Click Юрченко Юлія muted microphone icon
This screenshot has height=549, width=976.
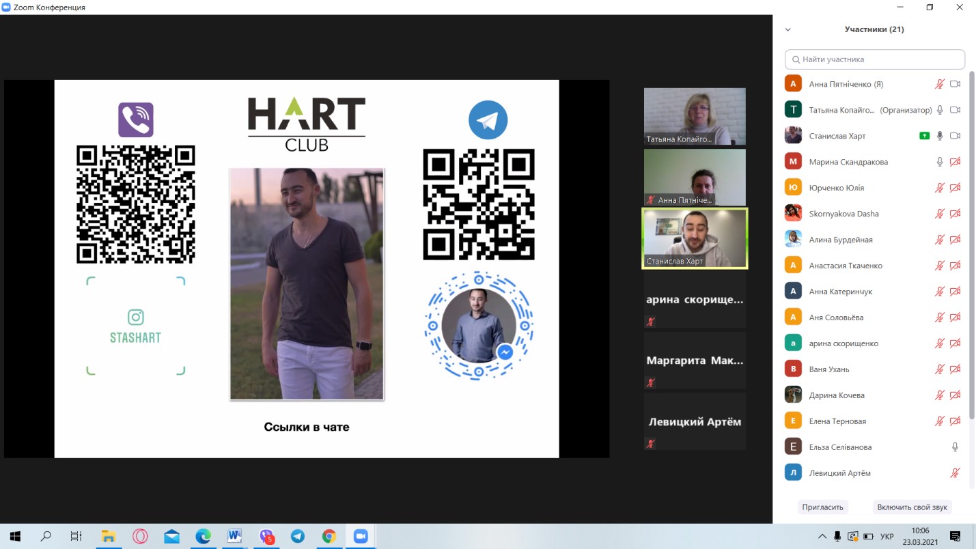pyautogui.click(x=940, y=188)
